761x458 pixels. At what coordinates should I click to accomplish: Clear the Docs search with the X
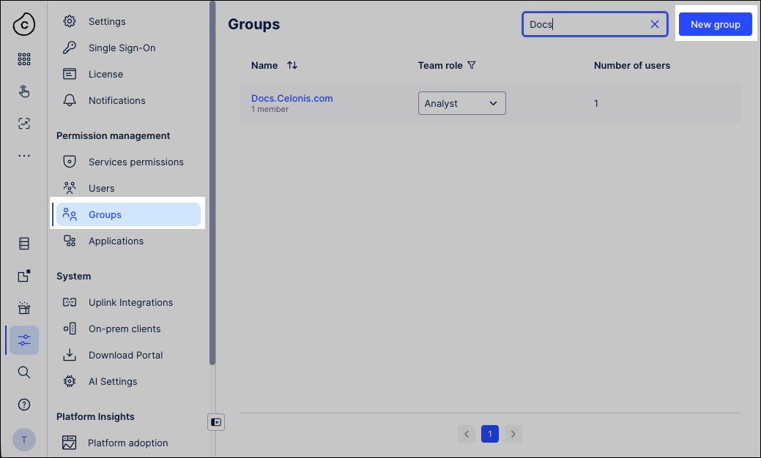pos(654,23)
